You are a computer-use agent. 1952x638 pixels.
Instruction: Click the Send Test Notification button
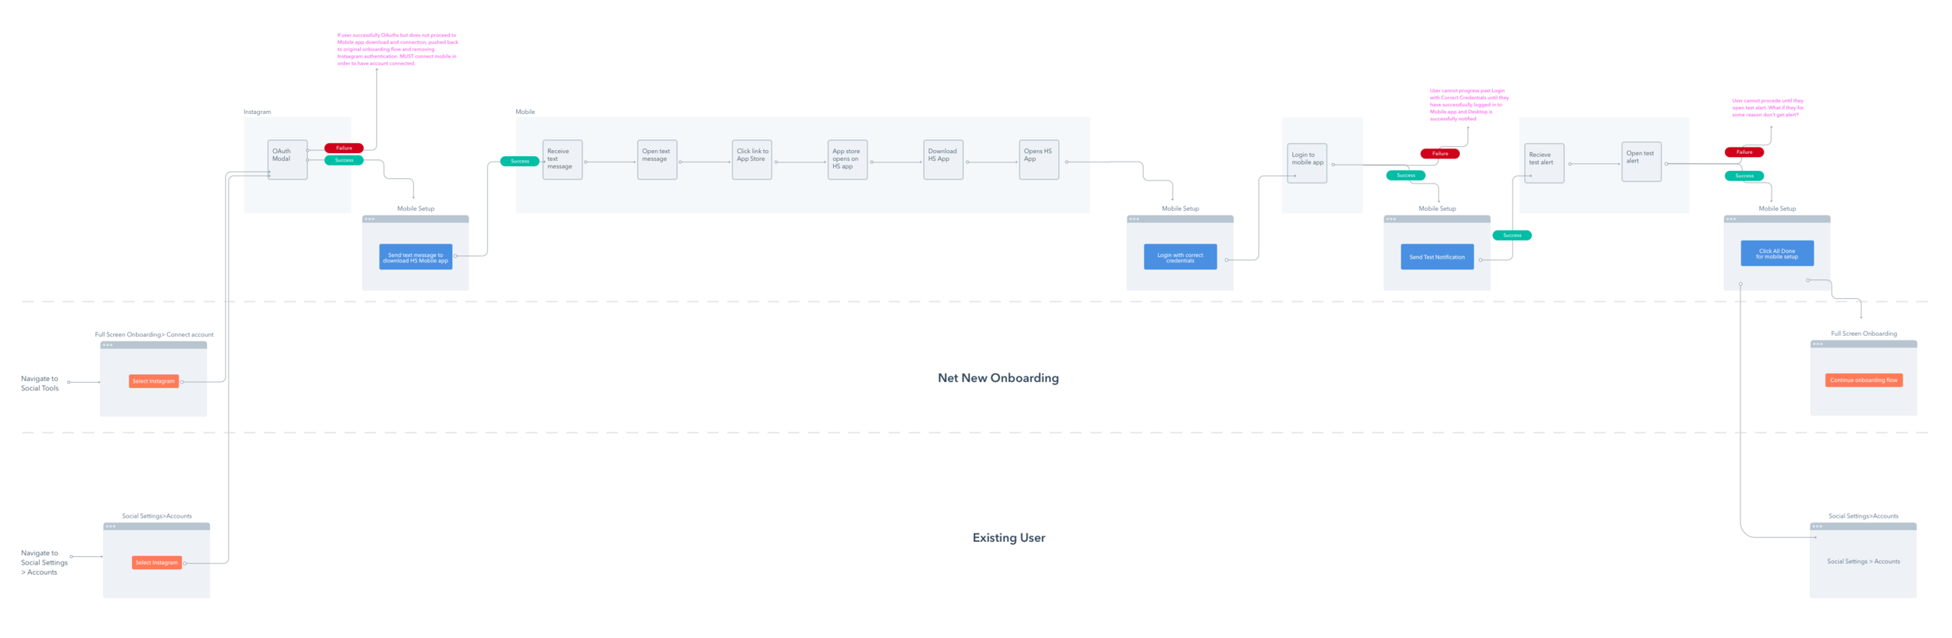point(1437,257)
